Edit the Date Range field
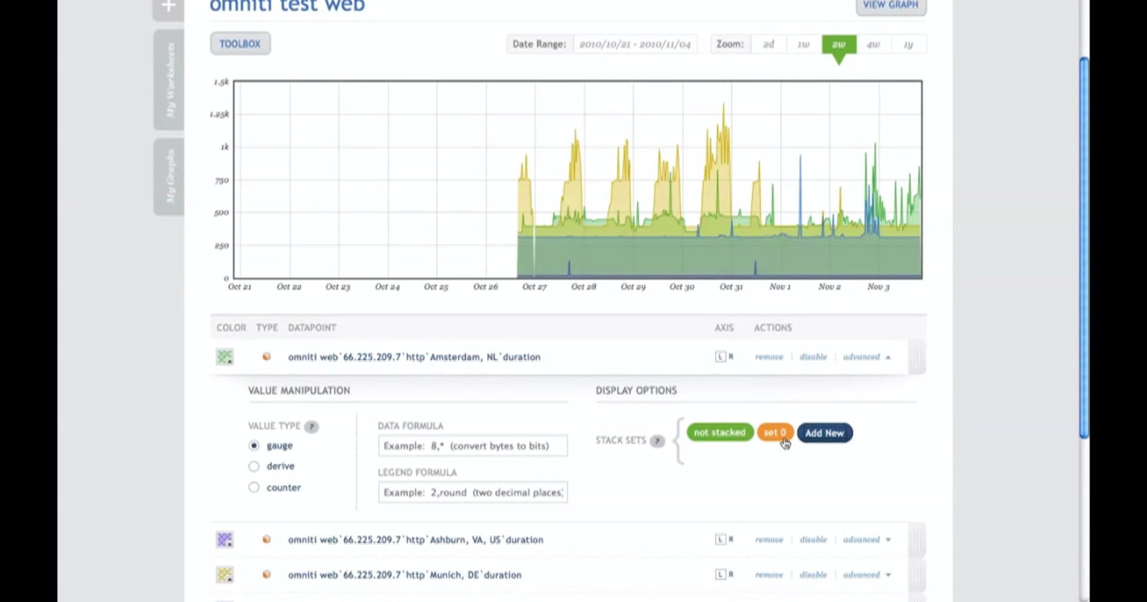The image size is (1147, 602). point(635,44)
